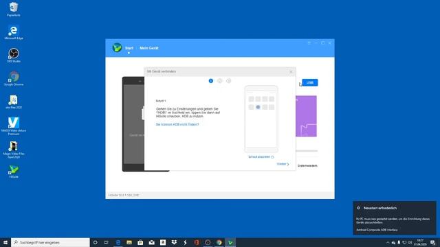The height and width of the screenshot is (247, 440).
Task: Click the microphone tray icon
Action: click(399, 242)
